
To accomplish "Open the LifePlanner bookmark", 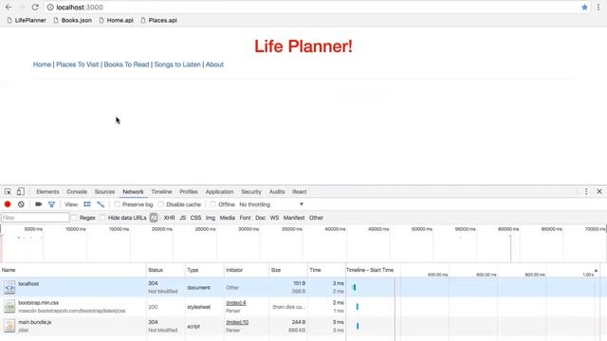I will tap(27, 20).
